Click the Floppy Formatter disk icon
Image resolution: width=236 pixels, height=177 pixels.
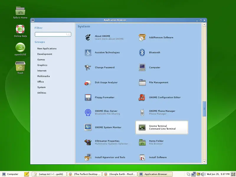[88, 97]
